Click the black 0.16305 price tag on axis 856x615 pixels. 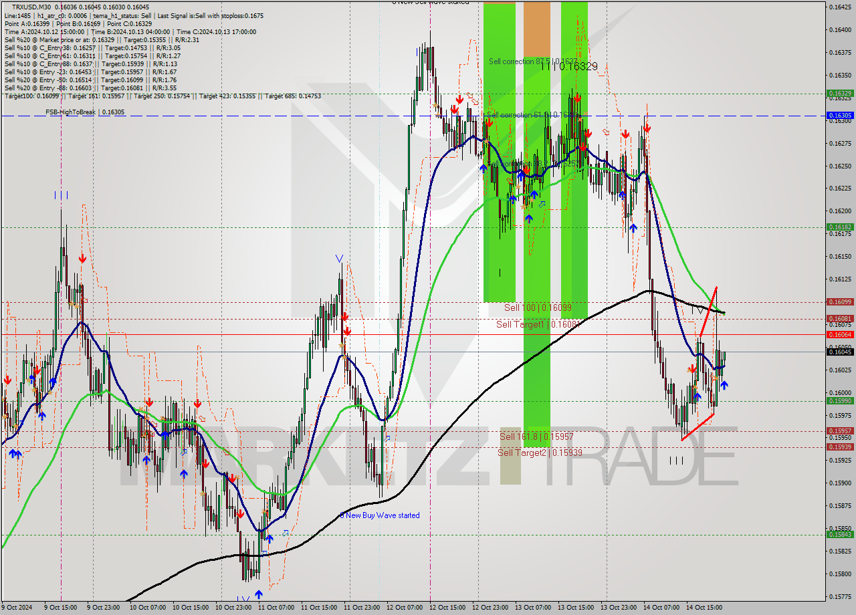click(x=840, y=116)
